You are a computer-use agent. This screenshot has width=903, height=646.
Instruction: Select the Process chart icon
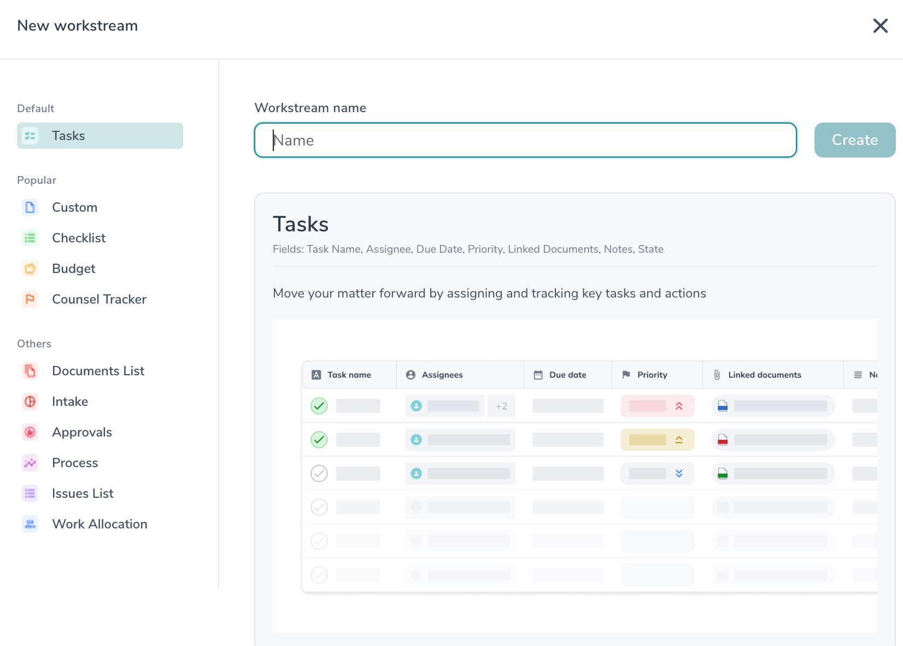pyautogui.click(x=30, y=463)
